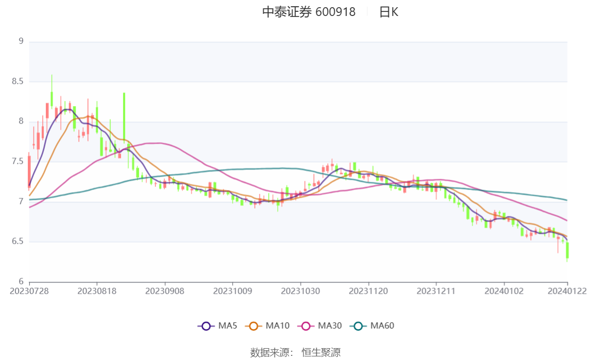Click the chart title 中泰证券 600918
This screenshot has height=360, width=591.
[309, 12]
